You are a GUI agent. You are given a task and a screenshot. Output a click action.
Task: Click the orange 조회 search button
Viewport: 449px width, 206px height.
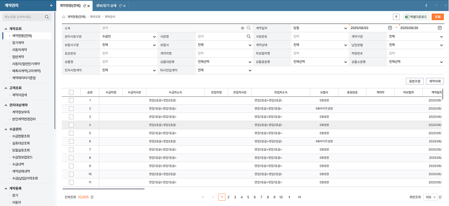[437, 16]
